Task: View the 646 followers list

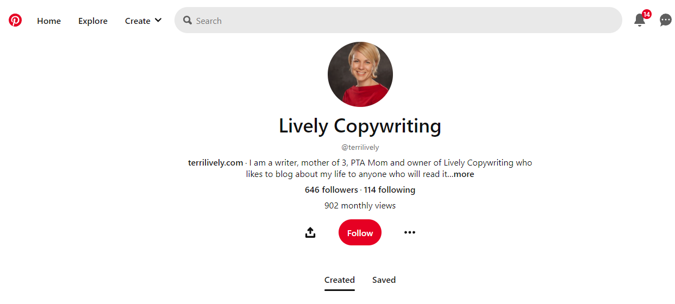Action: [x=332, y=190]
